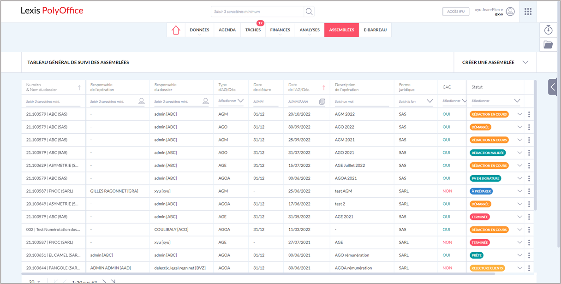Open the Type d'AG/Déc filter dropdown
The image size is (561, 284).
point(242,101)
